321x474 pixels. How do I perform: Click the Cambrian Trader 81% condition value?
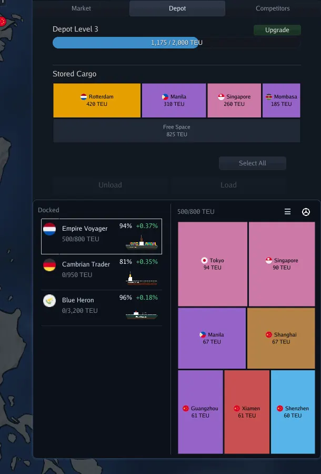126,261
